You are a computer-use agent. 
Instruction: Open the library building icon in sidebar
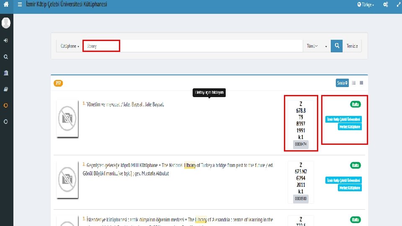pyautogui.click(x=6, y=73)
